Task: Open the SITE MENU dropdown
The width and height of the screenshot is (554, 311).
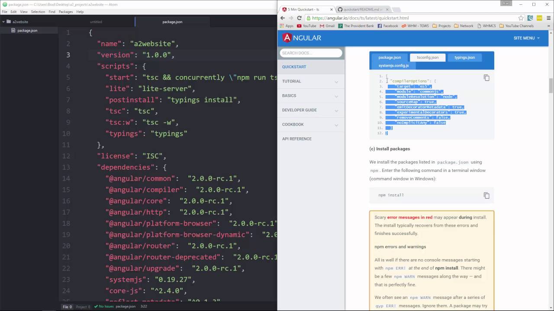Action: (x=526, y=38)
